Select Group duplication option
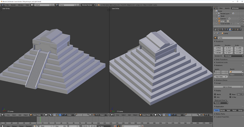Viewport: 244px width, 127px height. (x=240, y=110)
